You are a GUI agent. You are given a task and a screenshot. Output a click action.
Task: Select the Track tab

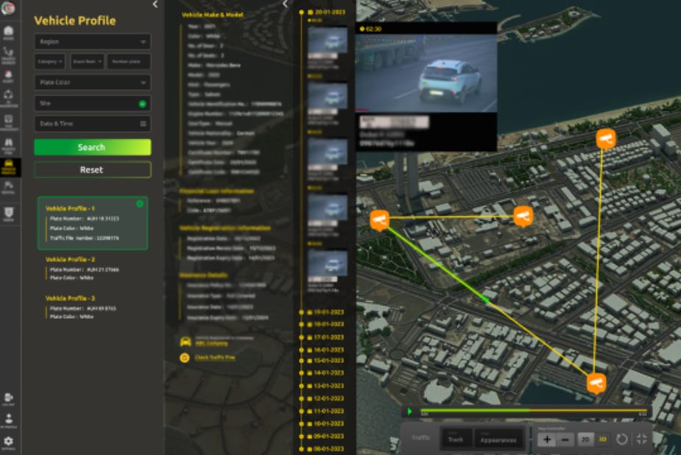coord(456,440)
